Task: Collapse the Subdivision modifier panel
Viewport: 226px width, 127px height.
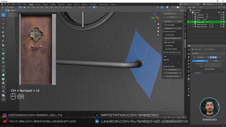Action: tap(193, 57)
